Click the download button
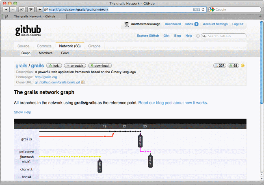The height and width of the screenshot is (185, 264). point(100,66)
